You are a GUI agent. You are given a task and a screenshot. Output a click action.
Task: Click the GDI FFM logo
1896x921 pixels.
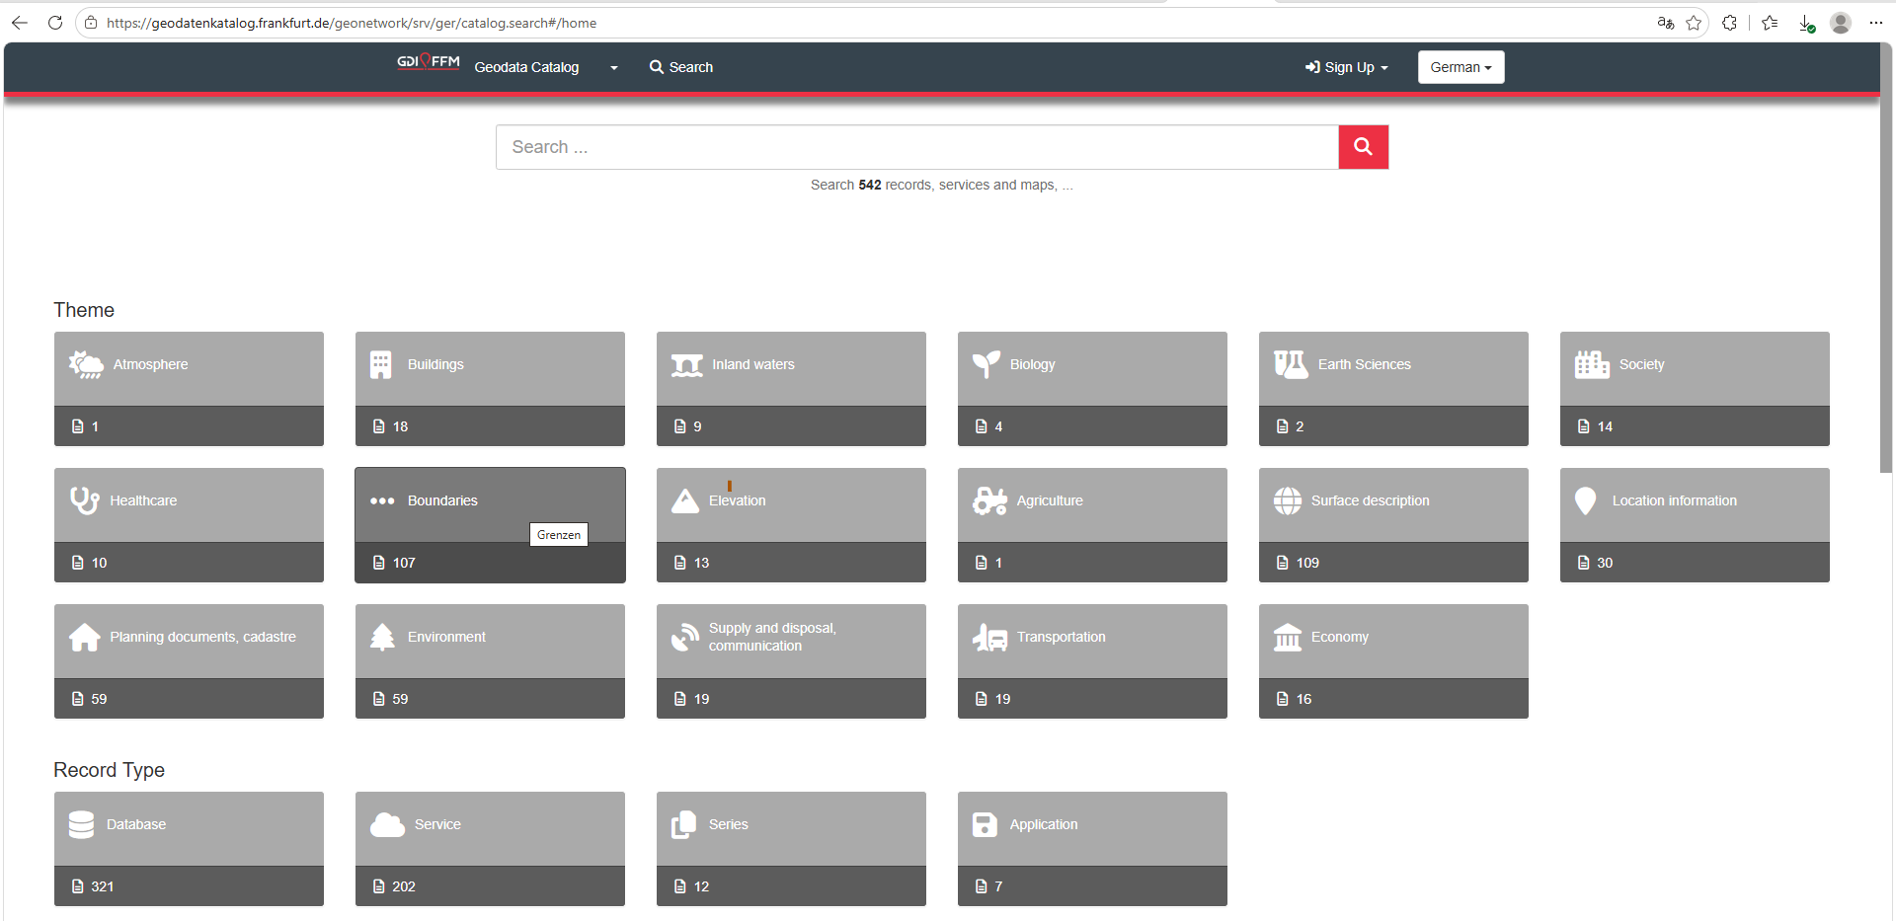[x=428, y=62]
